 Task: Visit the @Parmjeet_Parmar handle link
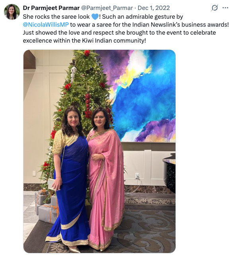[x=107, y=8]
